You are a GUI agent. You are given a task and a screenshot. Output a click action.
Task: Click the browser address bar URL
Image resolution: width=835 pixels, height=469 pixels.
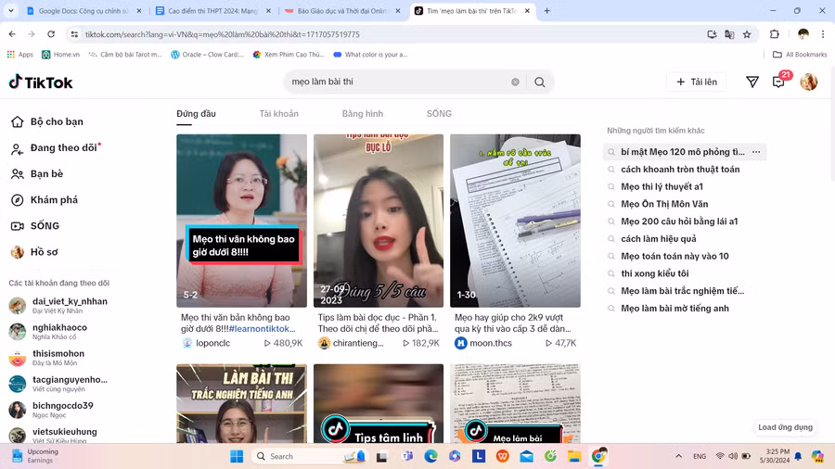click(222, 34)
